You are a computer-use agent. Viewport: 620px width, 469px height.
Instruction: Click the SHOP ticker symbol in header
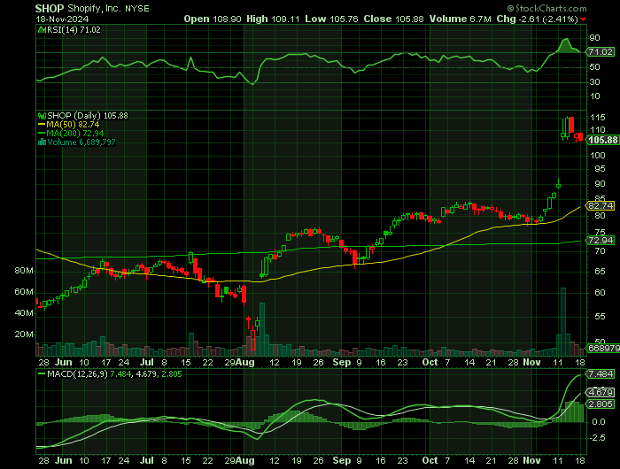(49, 8)
